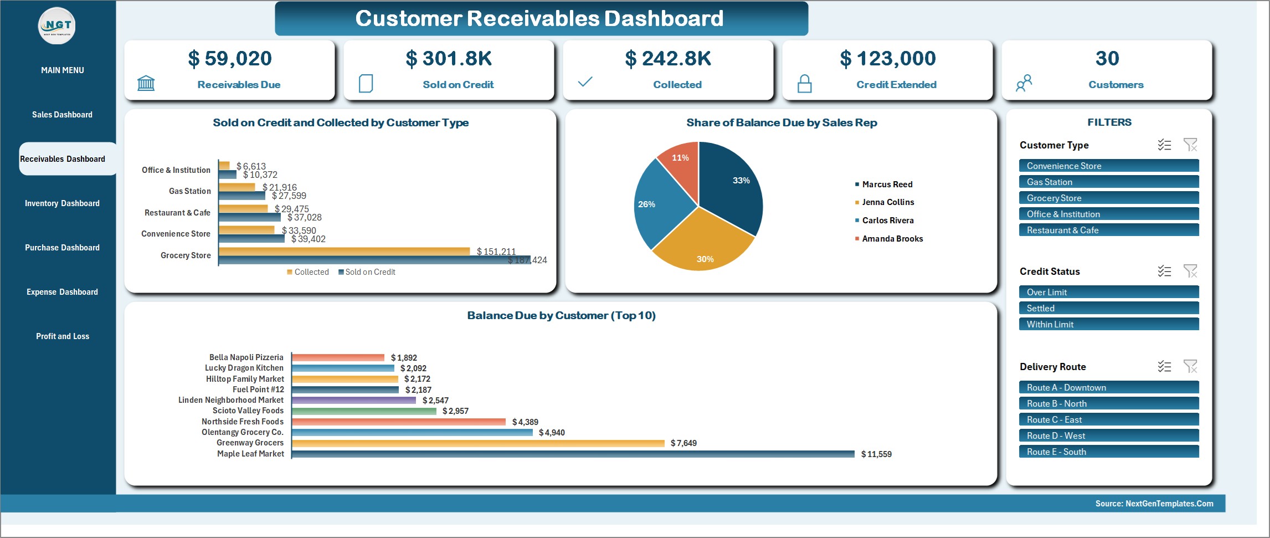Screen dimensions: 1270x538
Task: Select the Grocery Store slicer item
Action: coord(1109,198)
